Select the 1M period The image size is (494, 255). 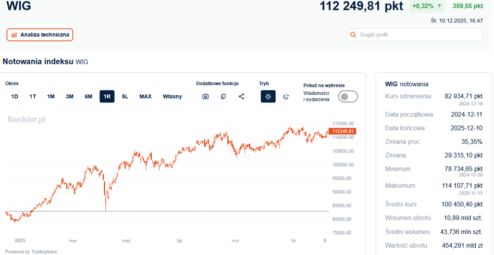[x=51, y=96]
